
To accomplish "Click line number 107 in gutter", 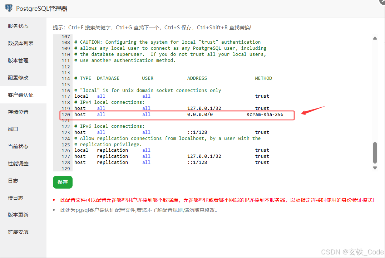I will tap(65, 36).
